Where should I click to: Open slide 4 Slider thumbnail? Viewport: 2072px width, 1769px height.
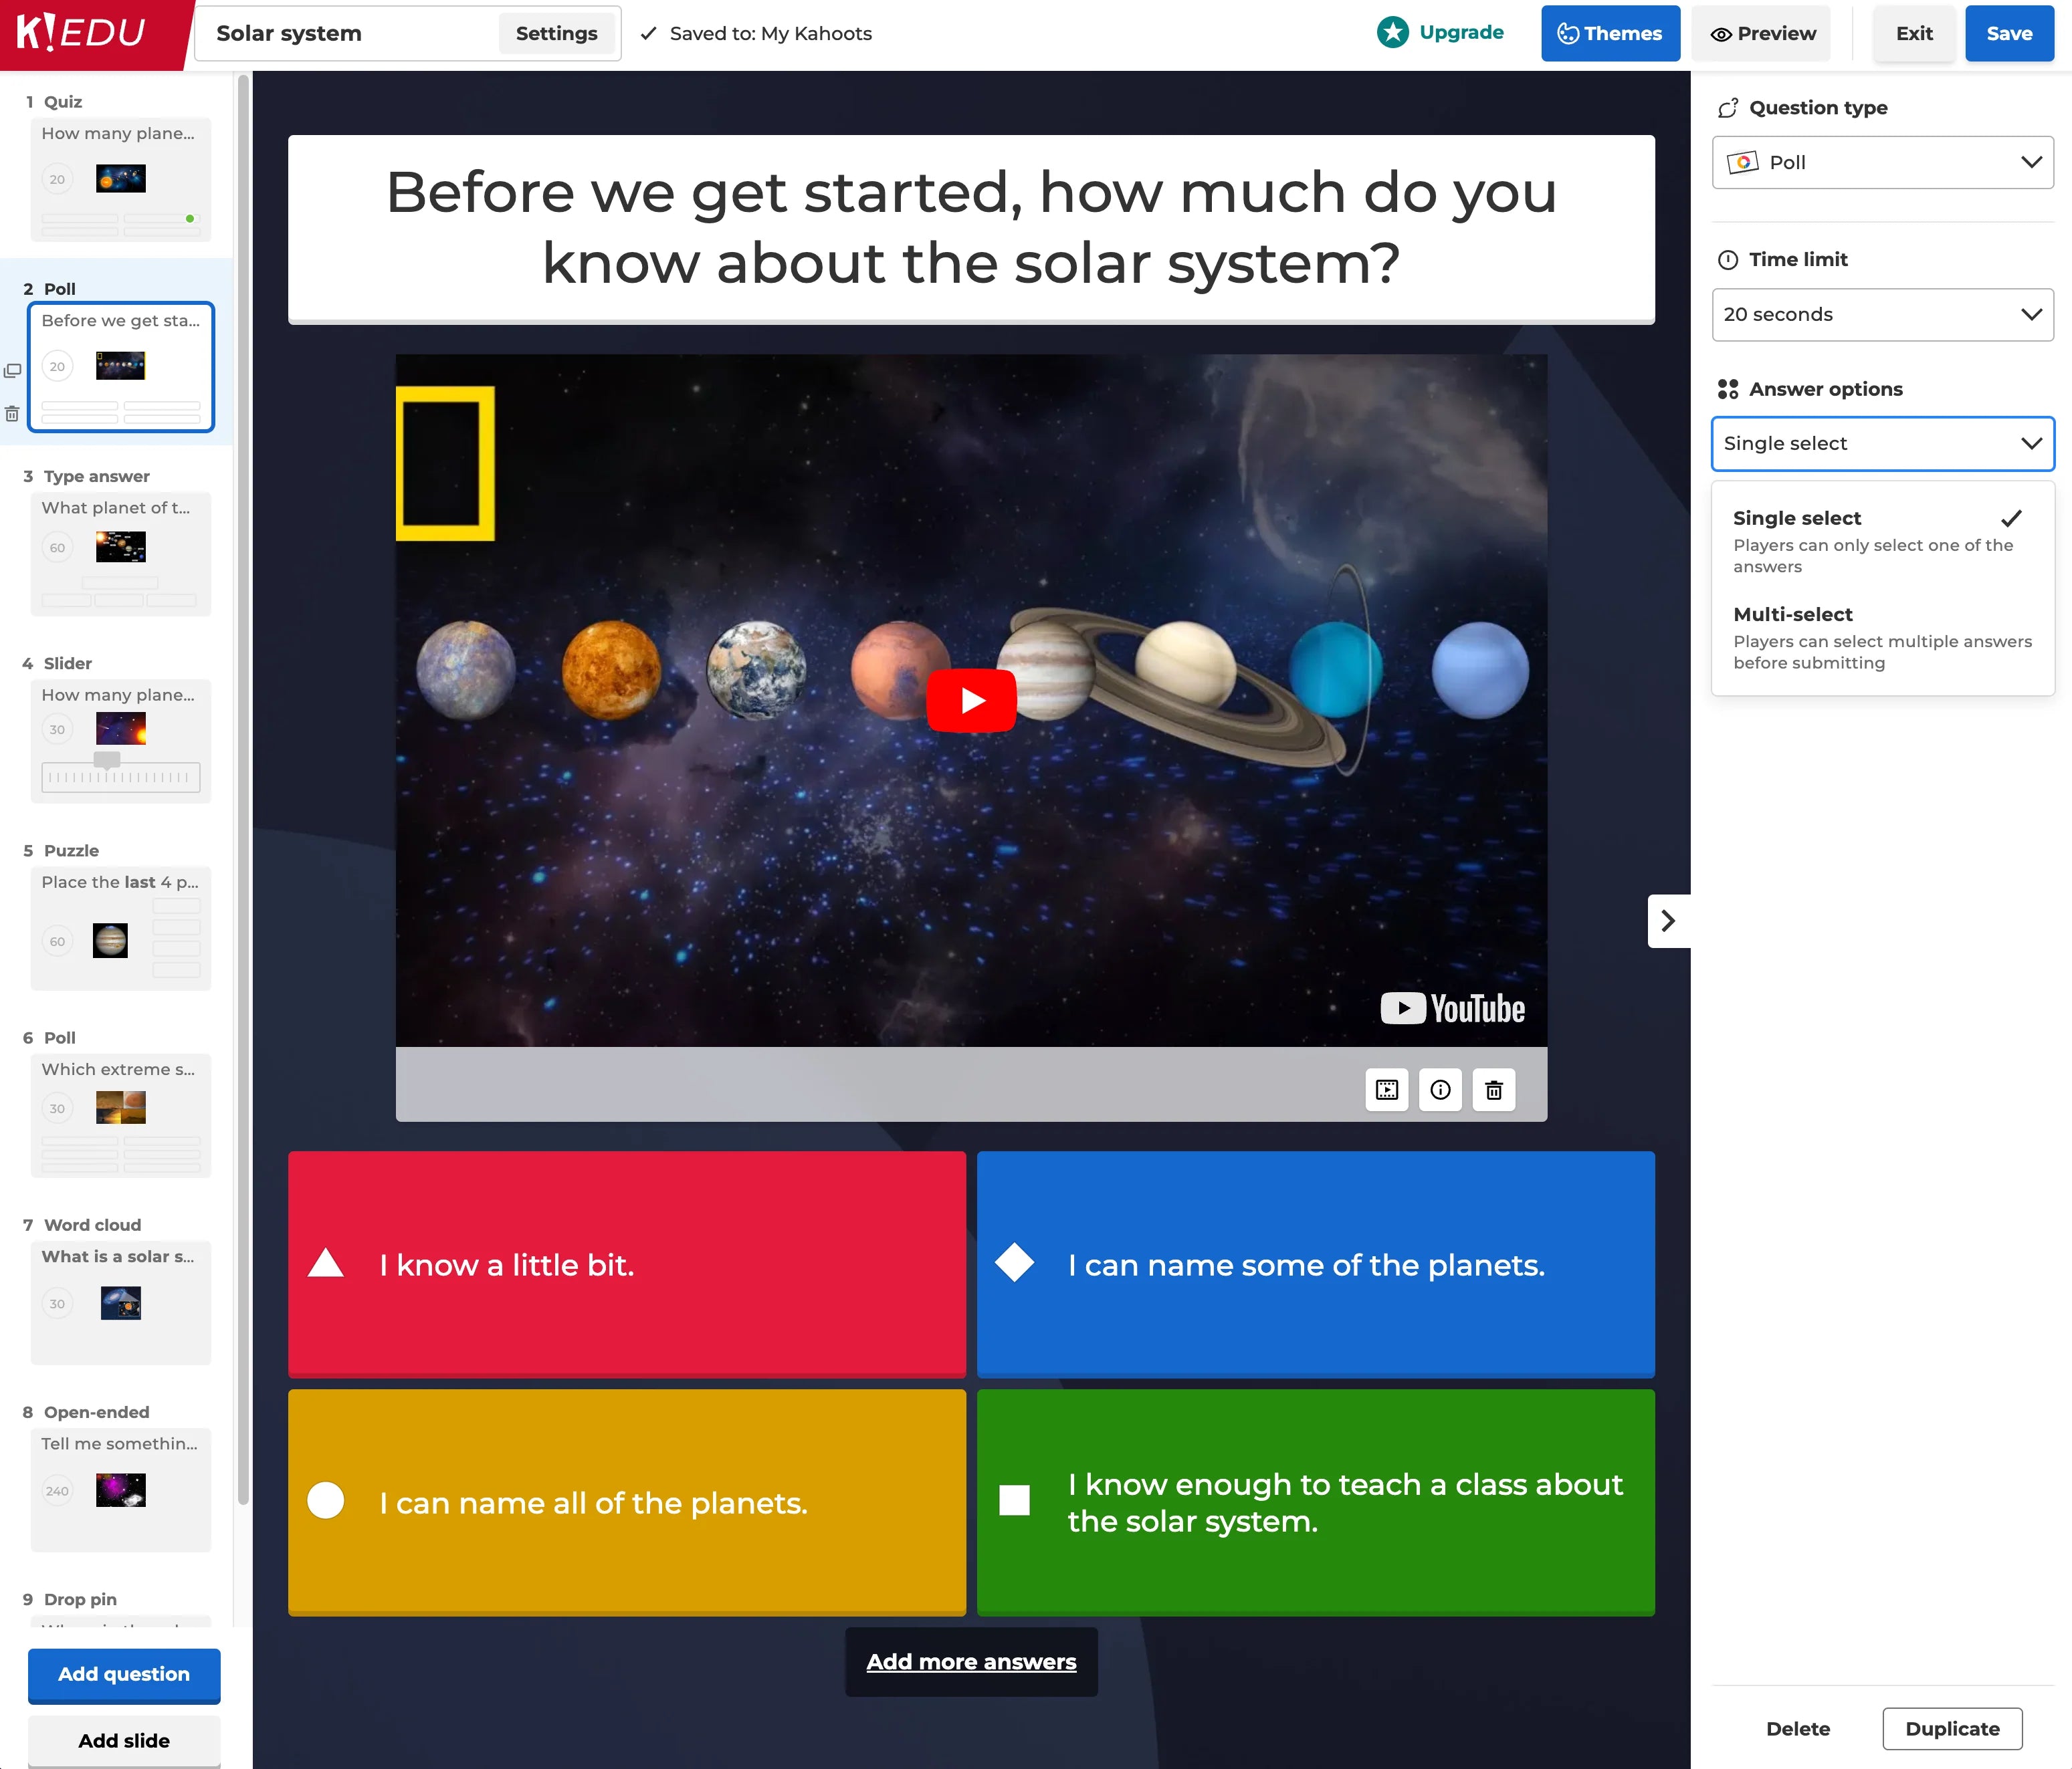tap(121, 741)
